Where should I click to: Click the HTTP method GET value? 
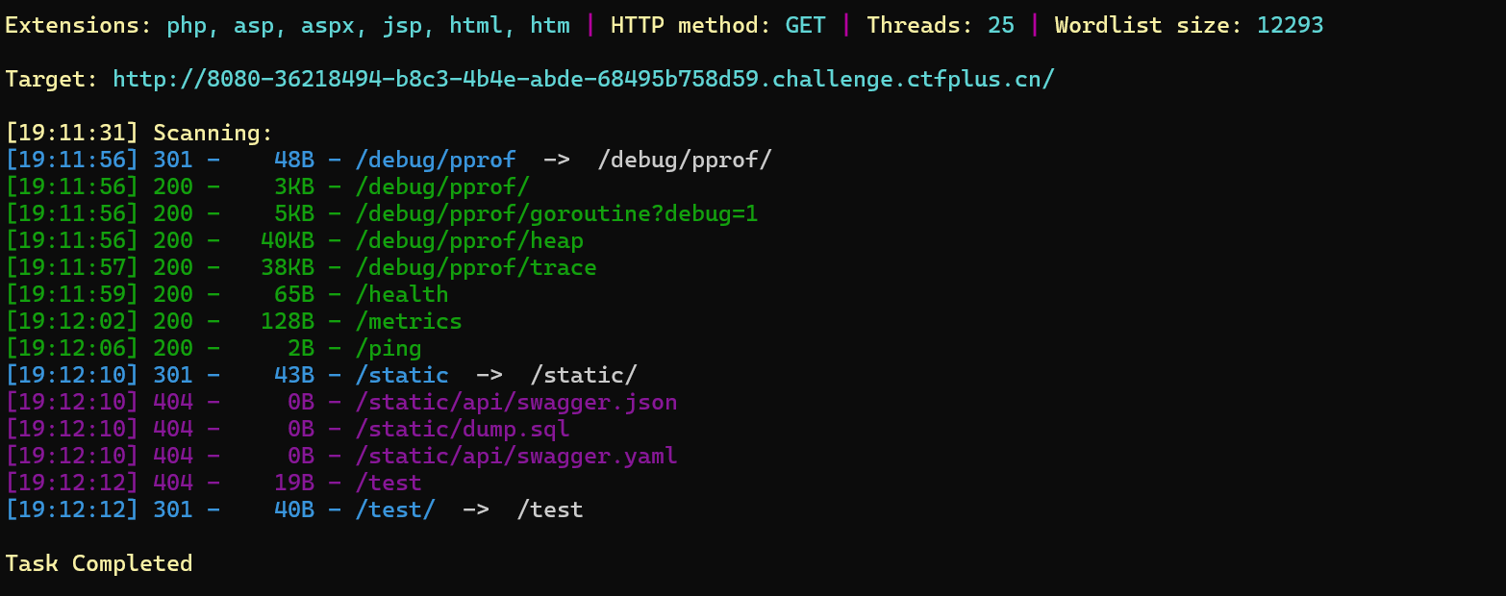tap(805, 25)
